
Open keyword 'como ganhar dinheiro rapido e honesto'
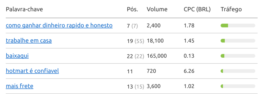click(59, 25)
